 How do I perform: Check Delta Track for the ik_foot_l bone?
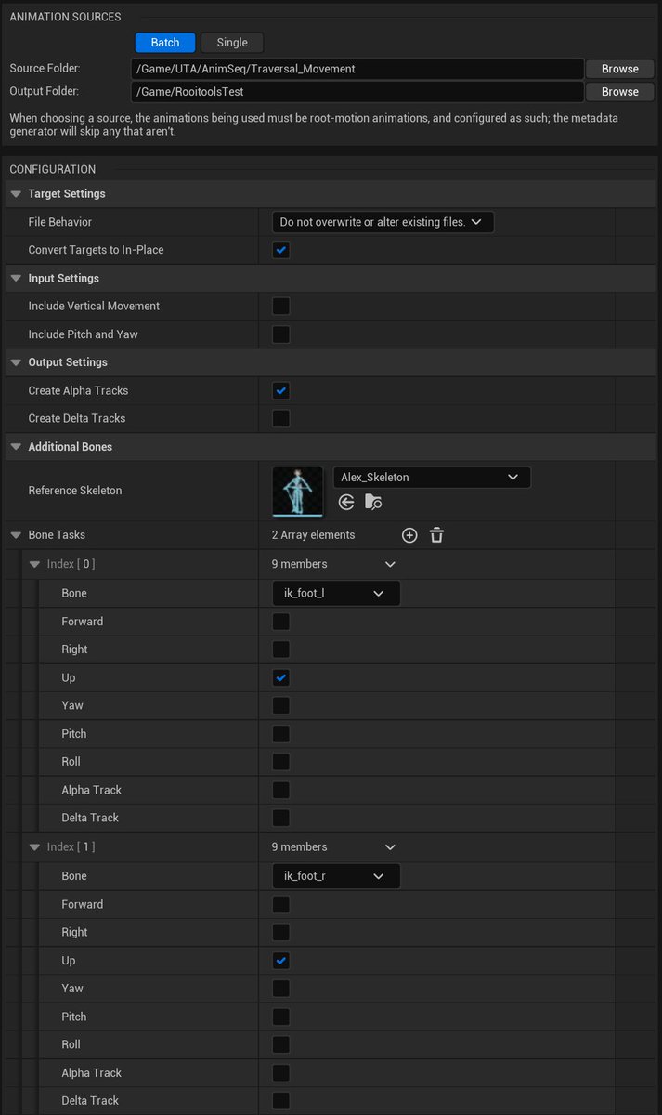(x=280, y=818)
